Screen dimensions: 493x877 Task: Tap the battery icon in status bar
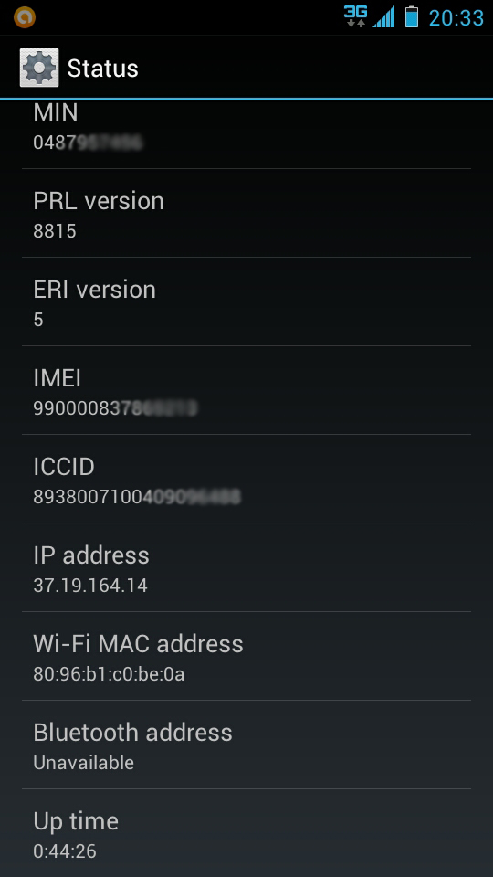[412, 16]
